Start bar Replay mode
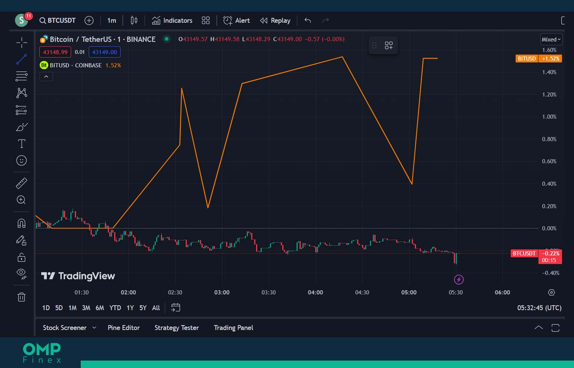Viewport: 574px width, 368px height. point(275,20)
